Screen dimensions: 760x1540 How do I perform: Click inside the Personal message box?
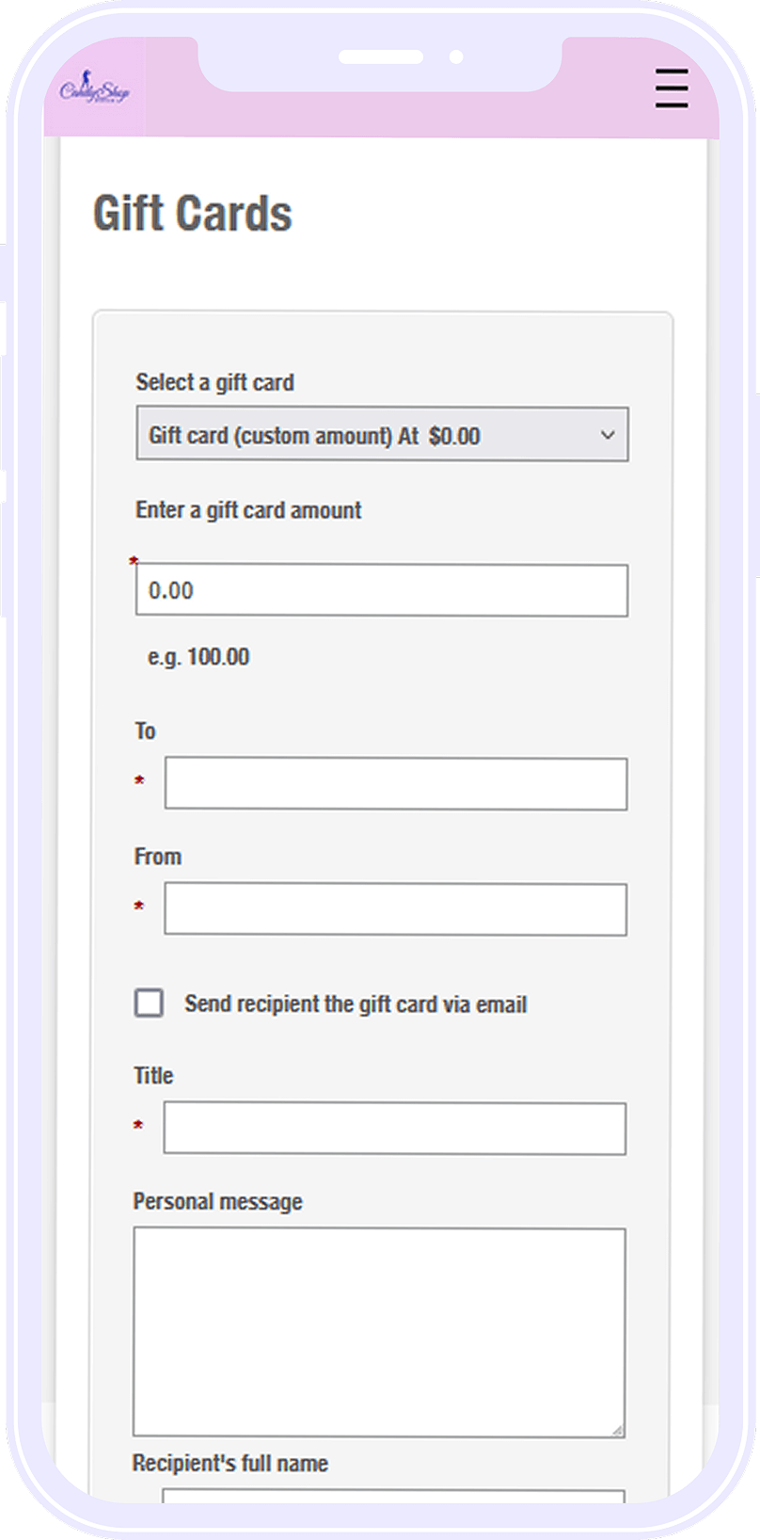pos(379,1332)
